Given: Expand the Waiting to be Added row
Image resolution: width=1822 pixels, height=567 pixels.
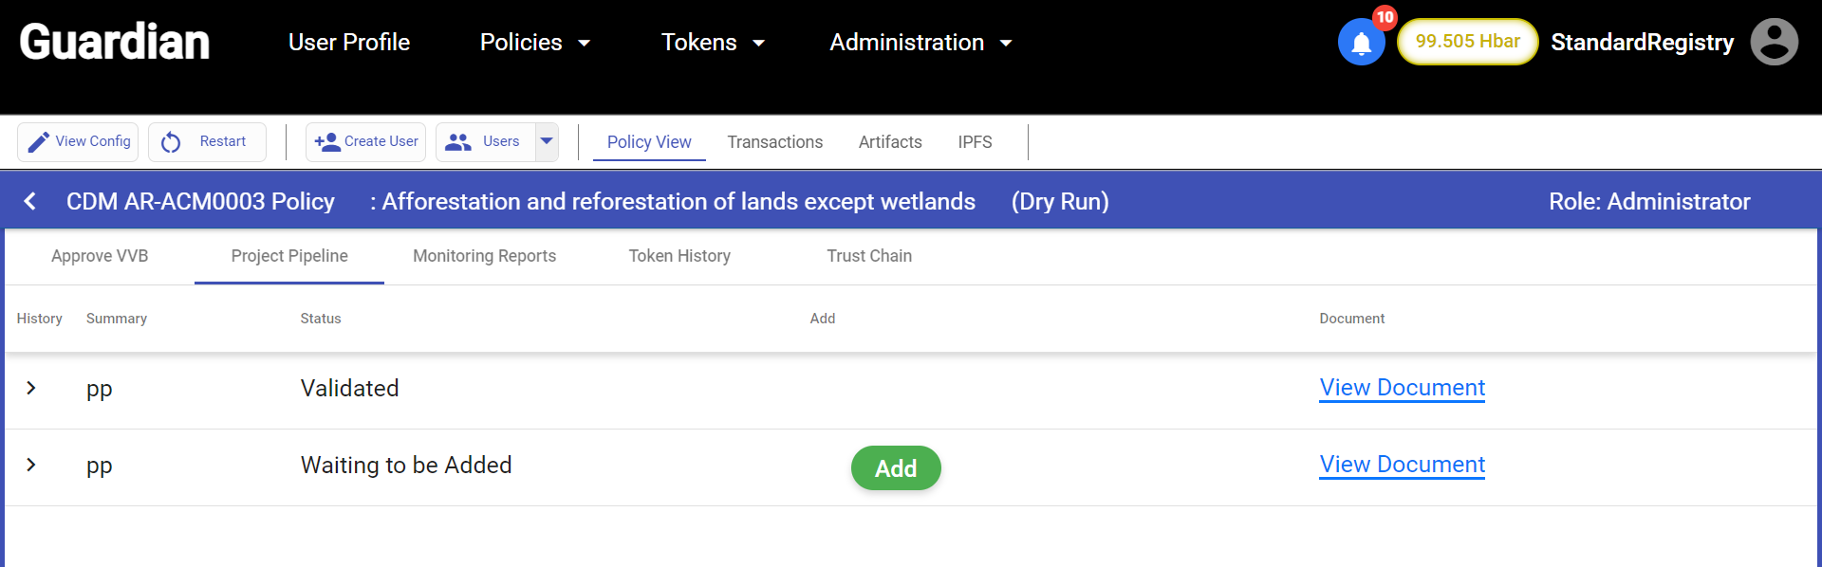Looking at the screenshot, I should (31, 465).
